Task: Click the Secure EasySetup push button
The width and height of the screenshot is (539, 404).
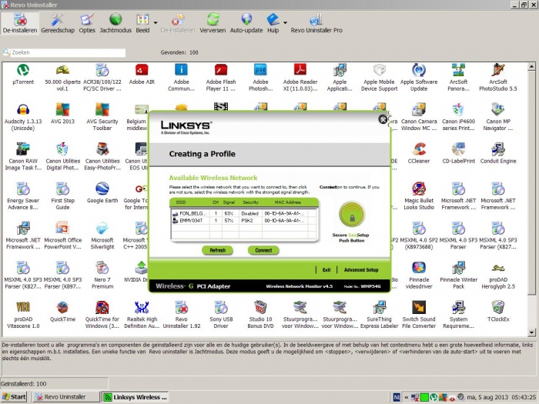Action: [x=352, y=214]
